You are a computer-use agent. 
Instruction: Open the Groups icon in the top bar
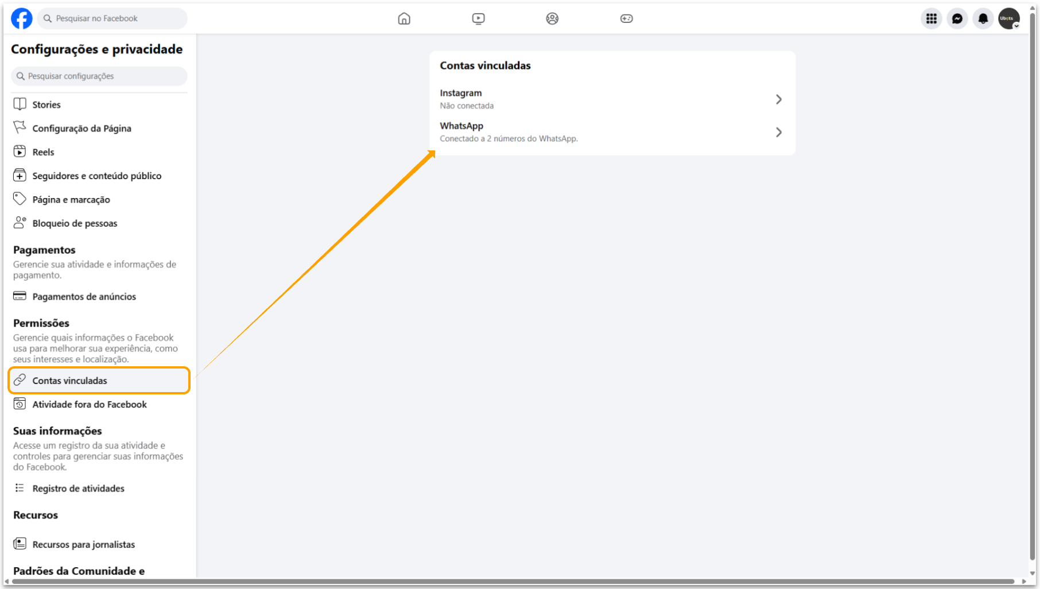[x=552, y=18]
